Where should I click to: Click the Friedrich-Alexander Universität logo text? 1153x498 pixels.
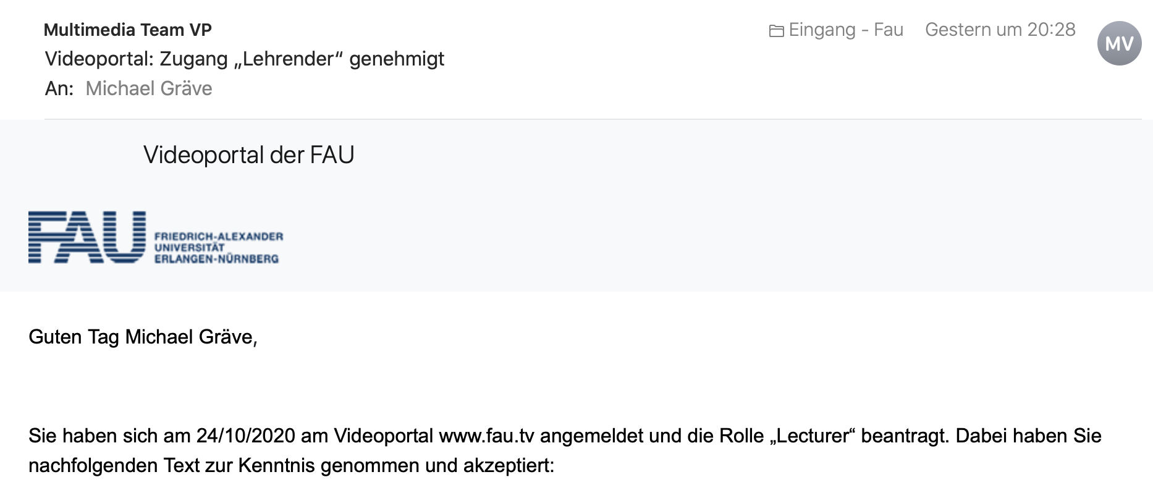[x=218, y=247]
